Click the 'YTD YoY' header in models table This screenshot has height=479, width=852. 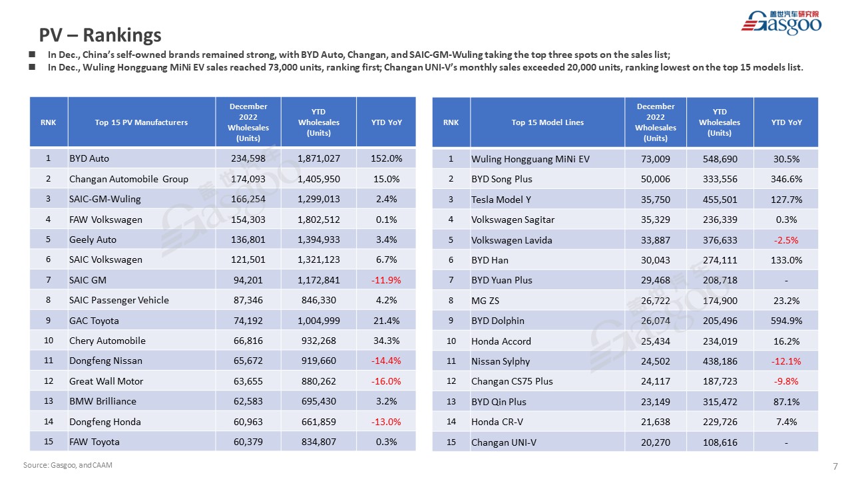click(x=786, y=122)
